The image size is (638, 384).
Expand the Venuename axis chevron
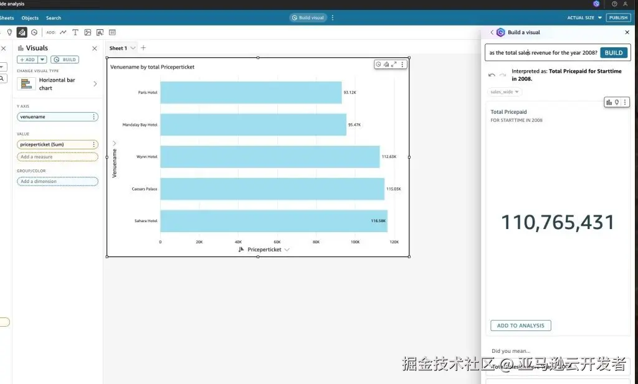tap(115, 143)
